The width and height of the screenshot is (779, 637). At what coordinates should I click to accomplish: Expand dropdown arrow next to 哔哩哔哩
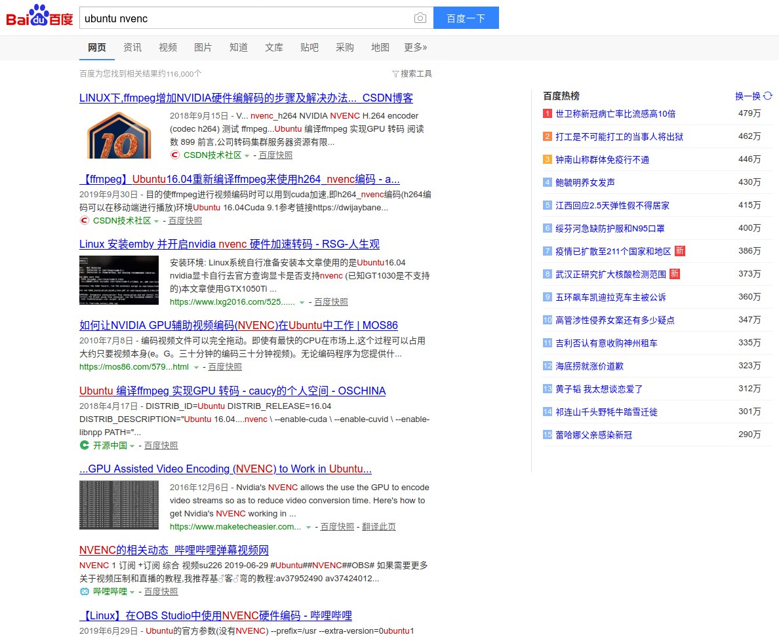pos(132,592)
